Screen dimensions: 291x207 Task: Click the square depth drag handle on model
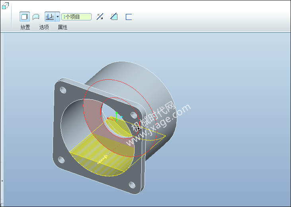(x=138, y=129)
